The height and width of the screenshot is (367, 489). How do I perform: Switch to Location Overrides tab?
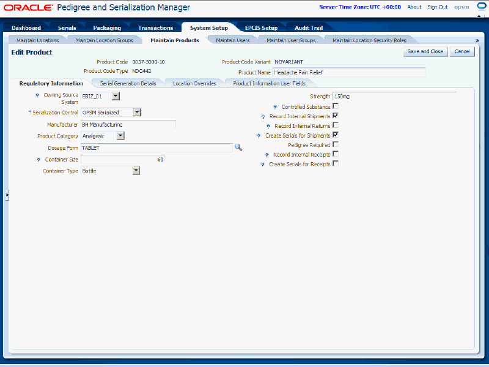click(x=194, y=83)
